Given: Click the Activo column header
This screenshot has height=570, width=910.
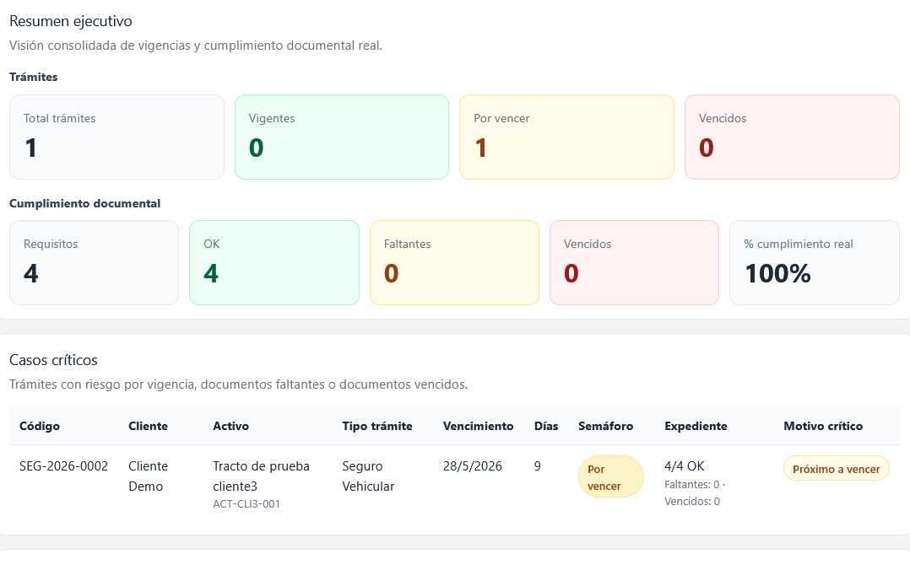Looking at the screenshot, I should (231, 426).
